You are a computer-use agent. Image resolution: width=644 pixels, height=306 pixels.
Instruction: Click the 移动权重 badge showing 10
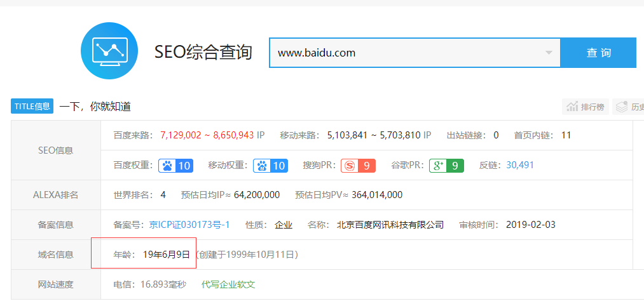tap(270, 166)
